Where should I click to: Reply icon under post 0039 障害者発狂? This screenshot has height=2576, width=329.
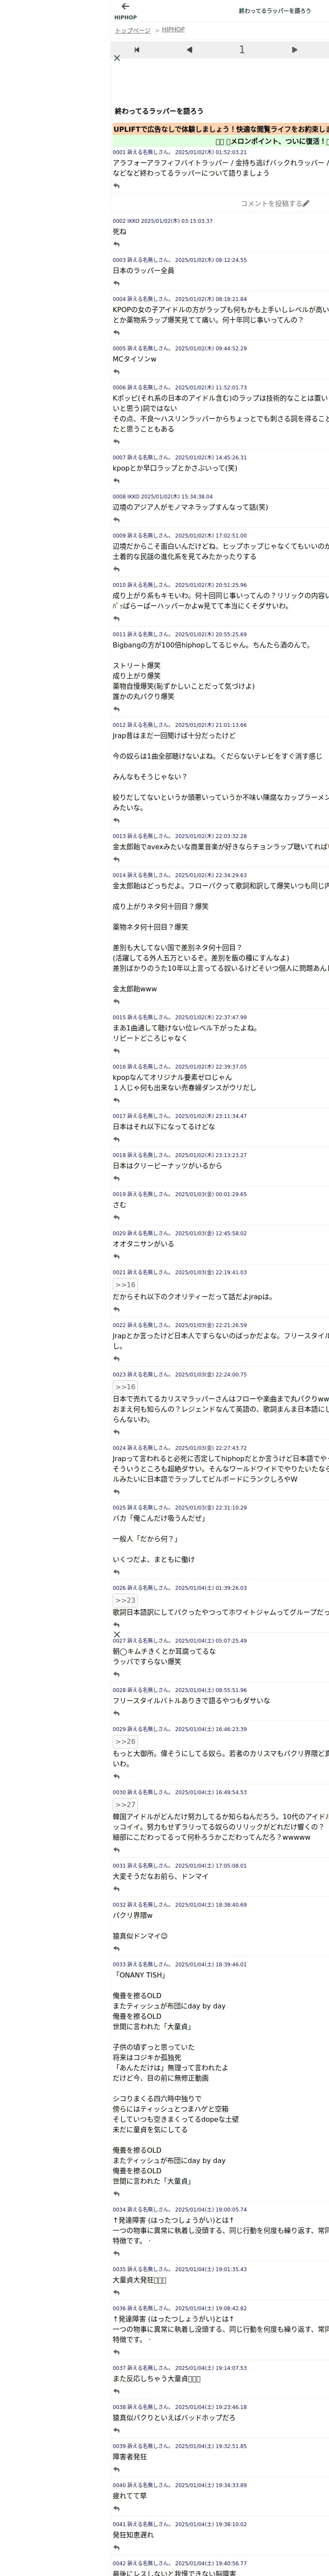117,2470
